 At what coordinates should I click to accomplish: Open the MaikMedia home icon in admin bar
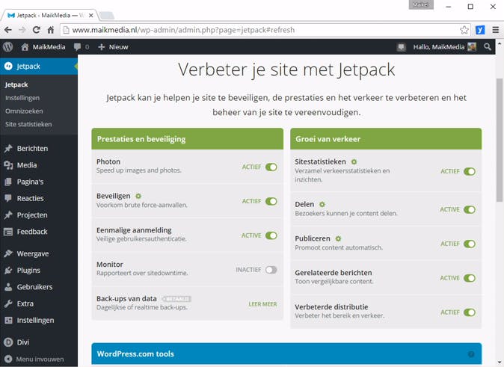[x=25, y=47]
